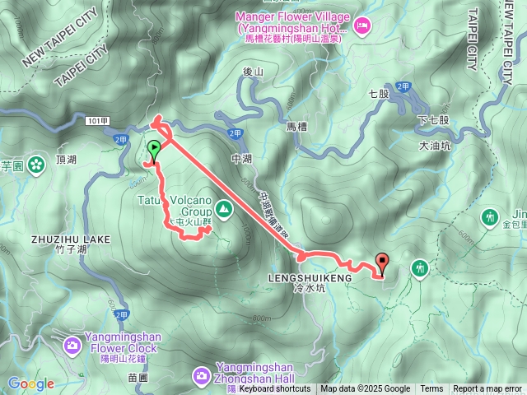The height and width of the screenshot is (395, 527).
Task: Open Keyboard shortcuts
Action: point(274,389)
